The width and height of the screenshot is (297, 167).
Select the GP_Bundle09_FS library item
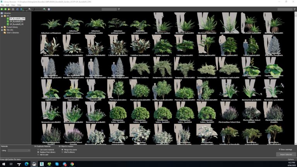click(16, 22)
